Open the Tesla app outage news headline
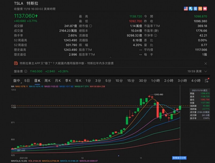The height and width of the screenshot is (163, 215). click(67, 63)
